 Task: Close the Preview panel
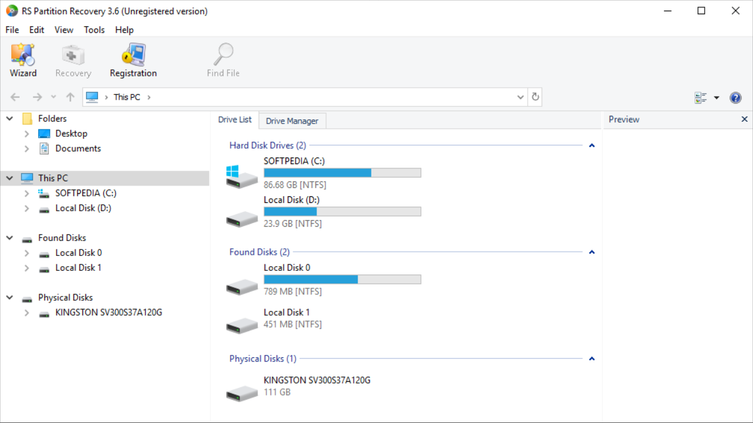[x=745, y=119]
